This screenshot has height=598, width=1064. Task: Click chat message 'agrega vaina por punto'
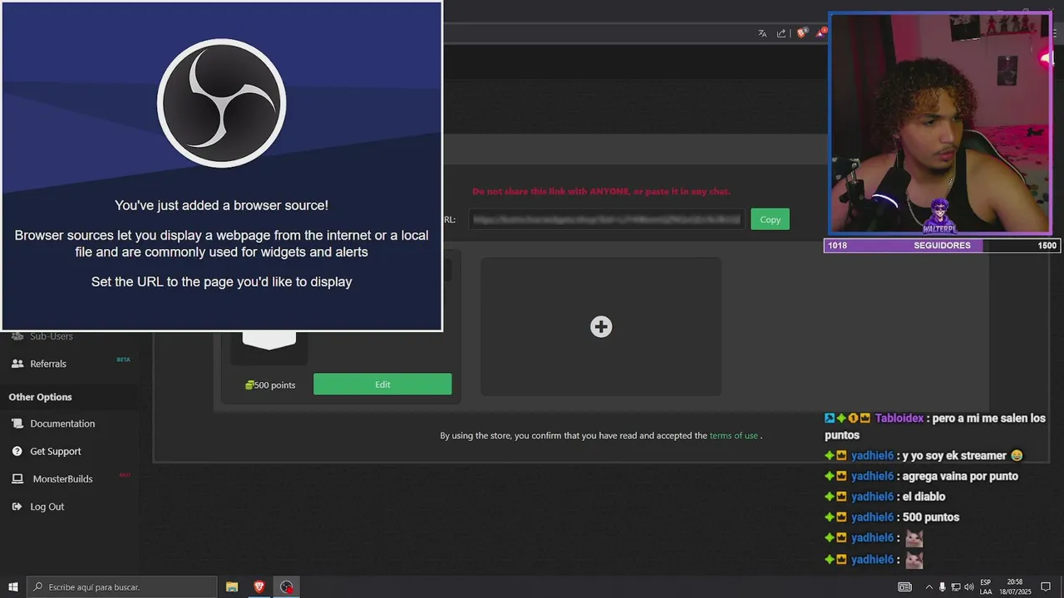click(960, 476)
